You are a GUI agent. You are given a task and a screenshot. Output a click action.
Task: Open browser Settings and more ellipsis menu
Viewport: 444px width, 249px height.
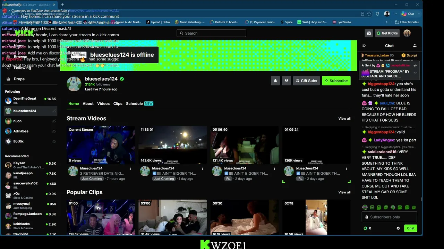(x=395, y=14)
